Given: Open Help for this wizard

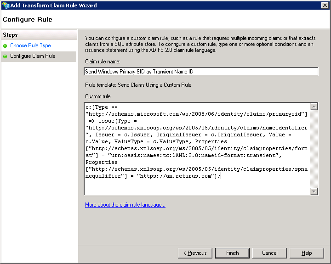Looking at the screenshot, I should [307, 253].
